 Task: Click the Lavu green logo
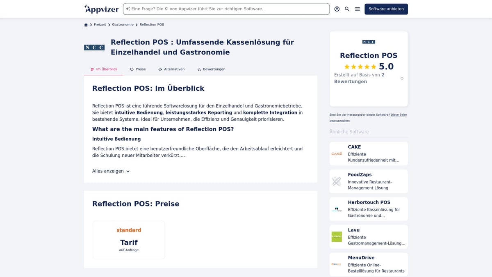pyautogui.click(x=337, y=237)
